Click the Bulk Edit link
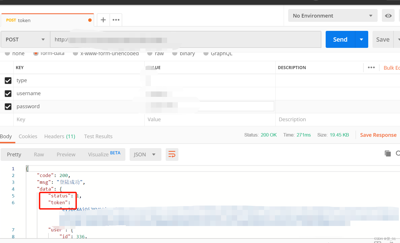This screenshot has height=243, width=400. coord(391,68)
